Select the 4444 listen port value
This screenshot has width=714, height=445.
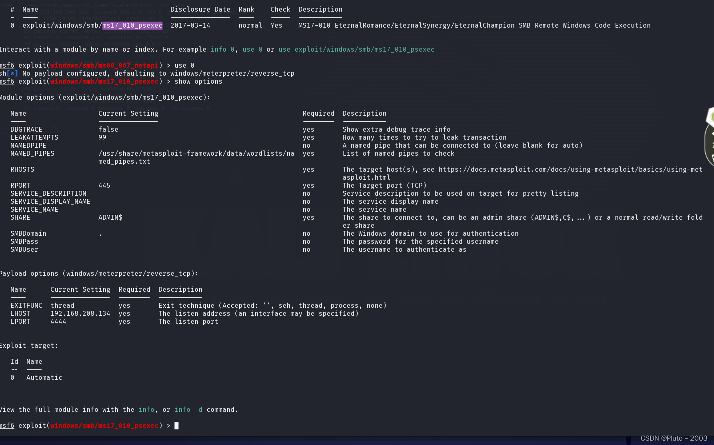58,322
